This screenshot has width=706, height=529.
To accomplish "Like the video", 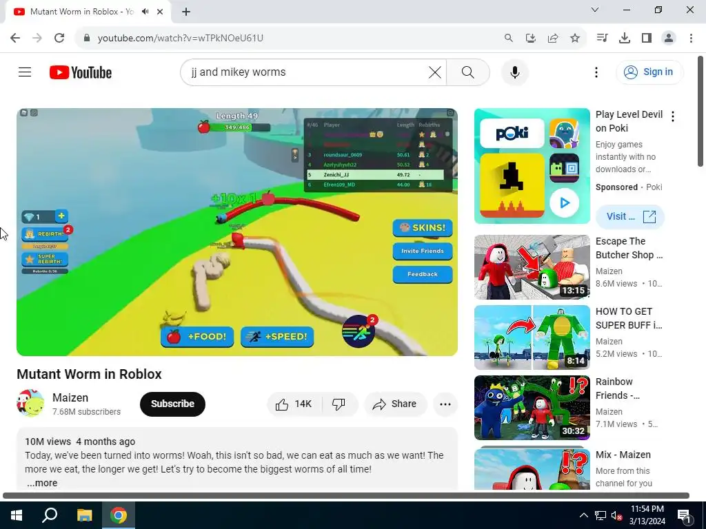I will click(294, 404).
